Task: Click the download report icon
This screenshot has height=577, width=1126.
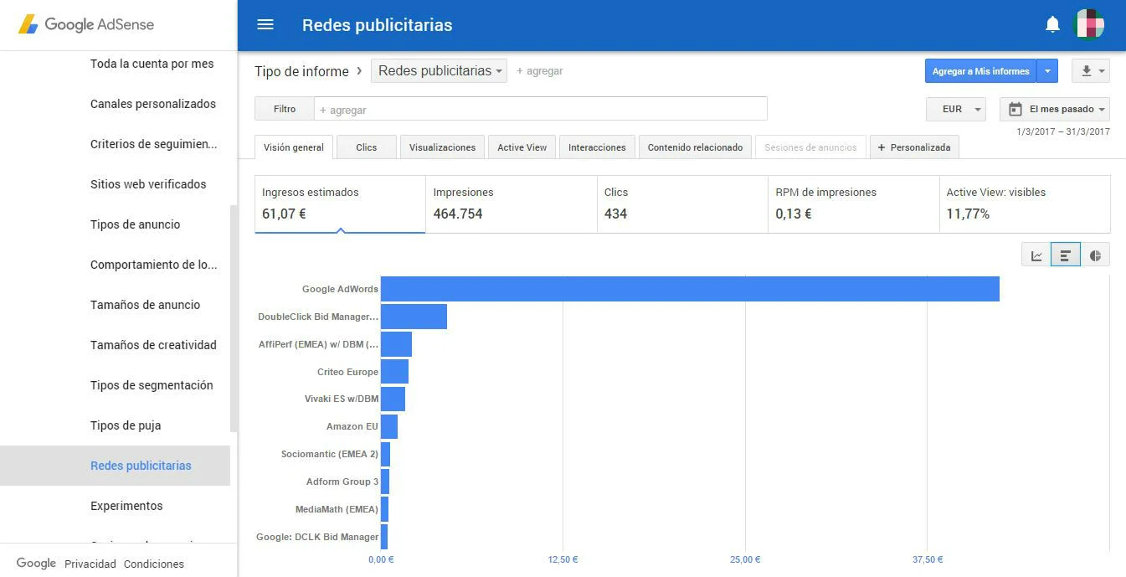Action: click(x=1090, y=71)
